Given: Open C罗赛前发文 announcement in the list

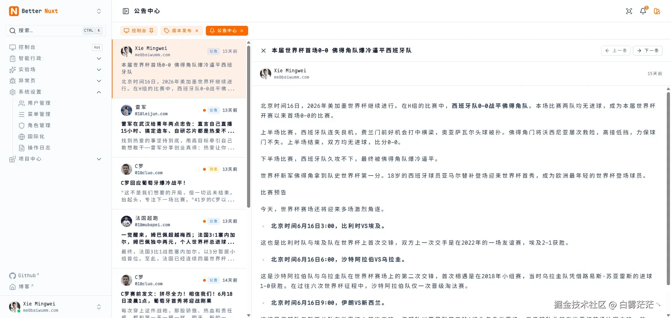Looking at the screenshot, I should [179, 293].
